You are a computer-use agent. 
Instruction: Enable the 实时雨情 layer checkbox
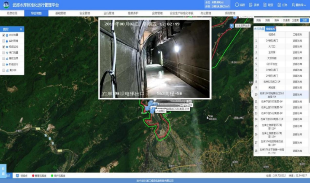[4, 41]
